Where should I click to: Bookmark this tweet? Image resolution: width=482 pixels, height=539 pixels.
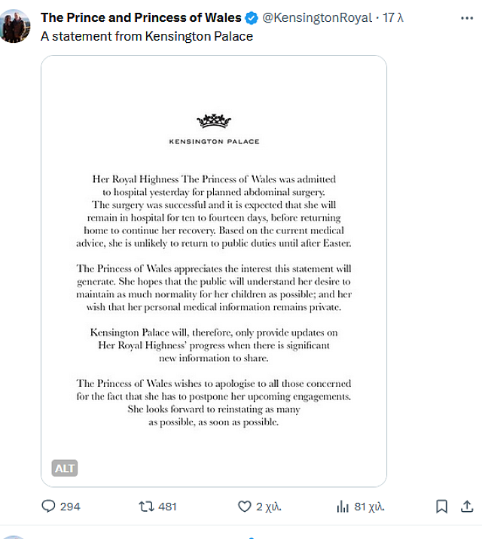coord(443,506)
